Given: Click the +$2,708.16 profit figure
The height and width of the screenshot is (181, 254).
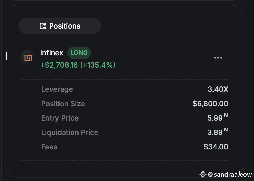Looking at the screenshot, I should click(59, 65).
